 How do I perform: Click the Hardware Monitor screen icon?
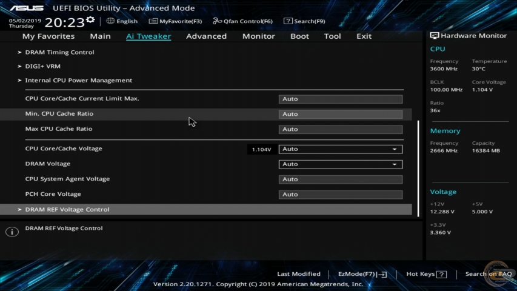tap(434, 36)
